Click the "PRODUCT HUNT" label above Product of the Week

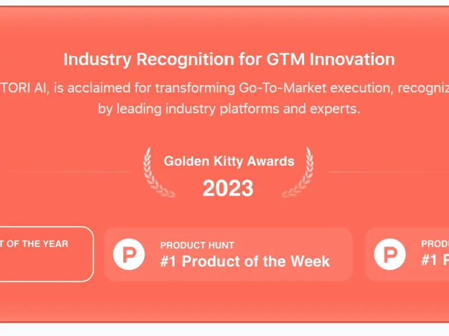tap(197, 245)
